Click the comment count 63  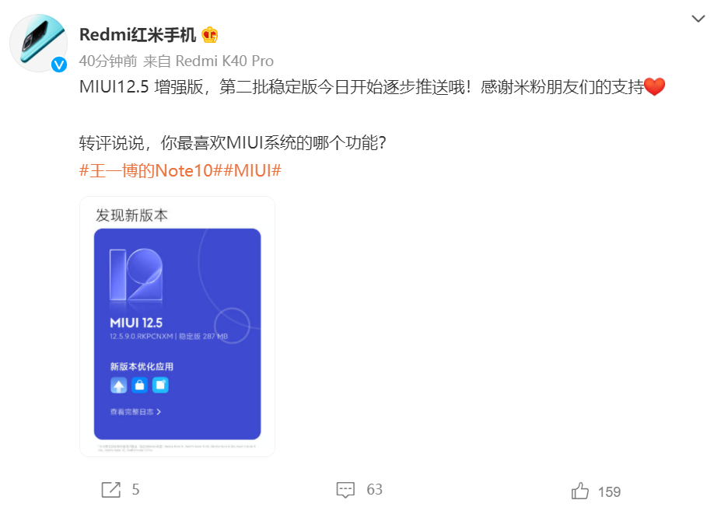coord(375,490)
